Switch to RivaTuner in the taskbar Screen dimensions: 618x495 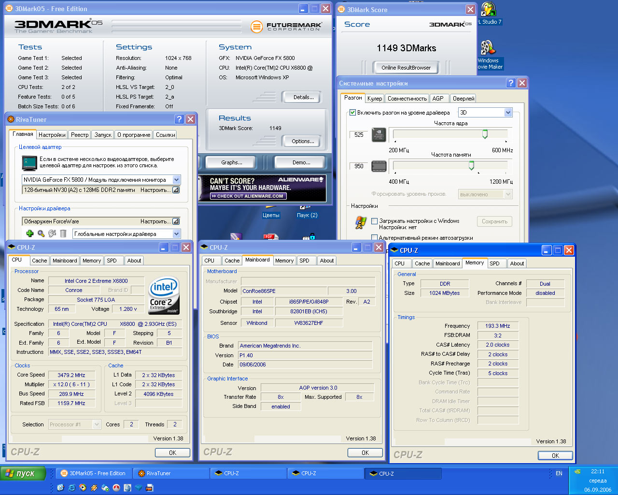tap(171, 473)
